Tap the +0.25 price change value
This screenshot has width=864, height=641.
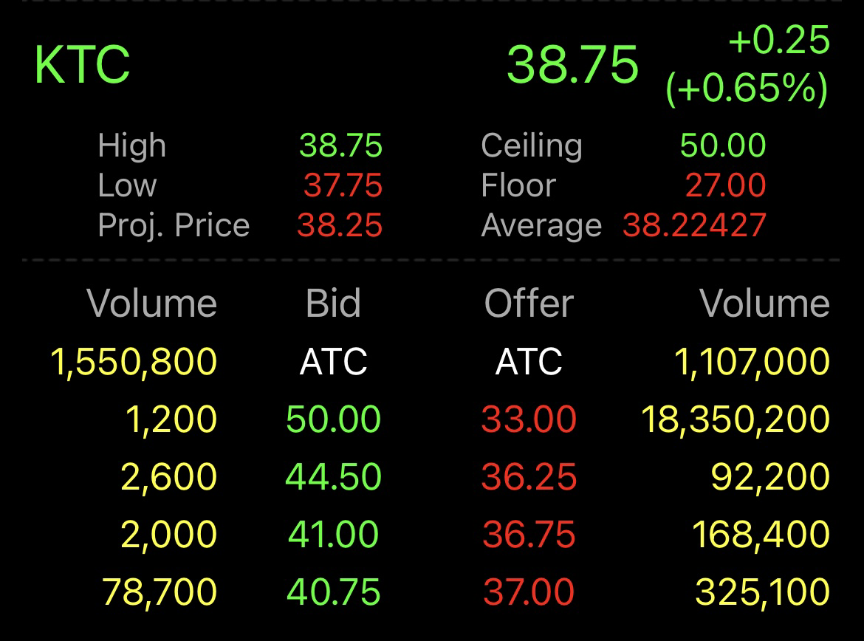(779, 40)
